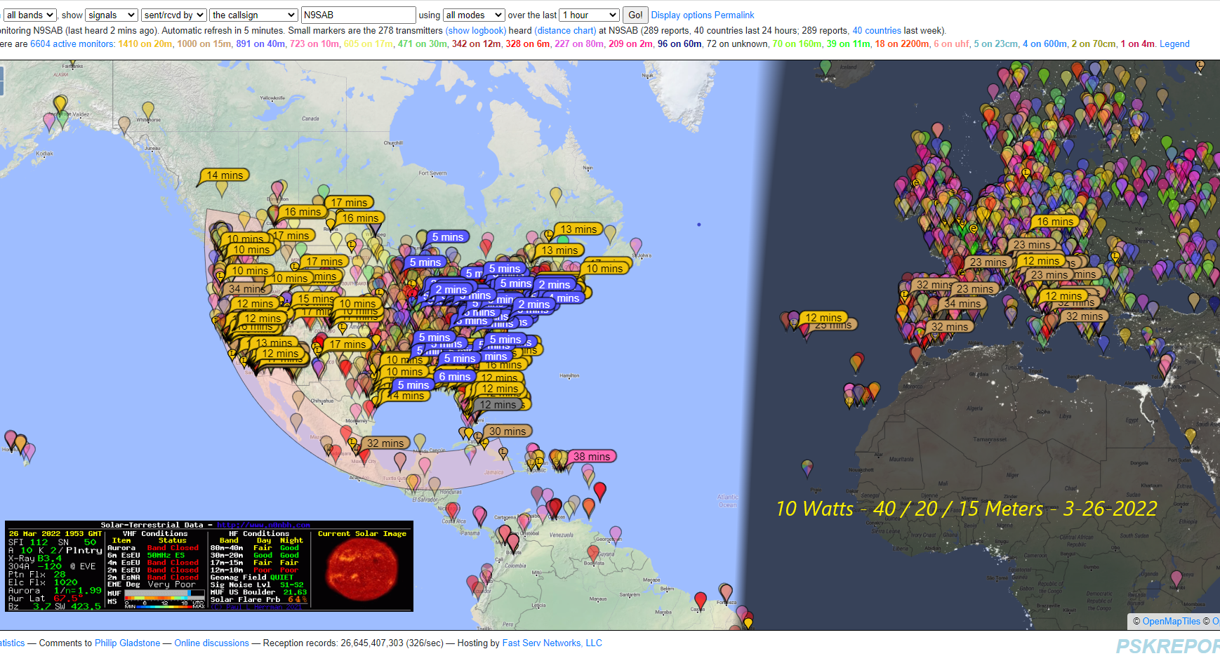Select the '1410 on 20m' band filter

coord(145,43)
